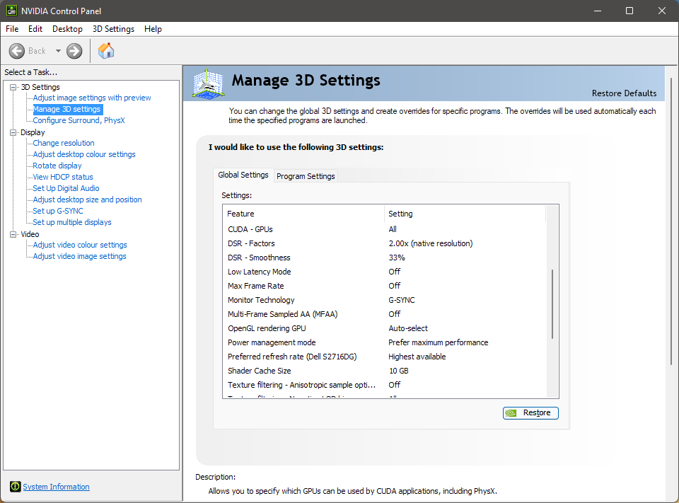Select the Shader Cache Size row

pos(385,371)
